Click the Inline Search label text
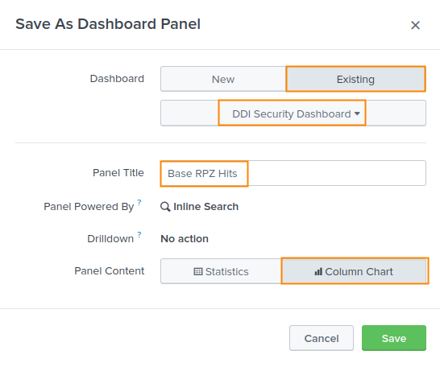This screenshot has width=440, height=367. [x=206, y=207]
